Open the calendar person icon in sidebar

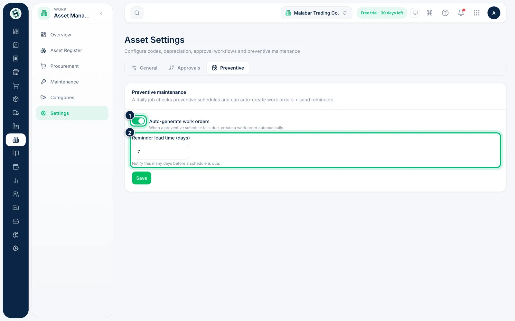(x=15, y=45)
